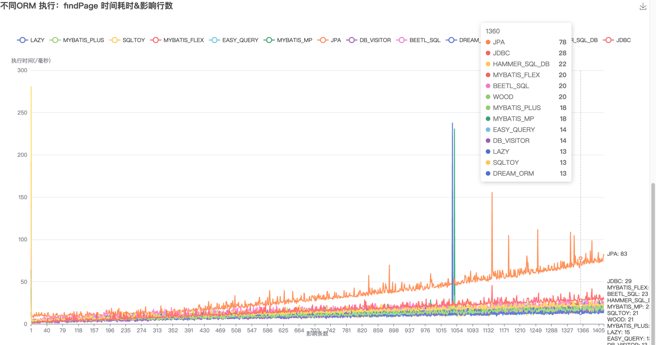656x345 pixels.
Task: Toggle MYBATIS_FLEX legend entry
Action: 177,40
